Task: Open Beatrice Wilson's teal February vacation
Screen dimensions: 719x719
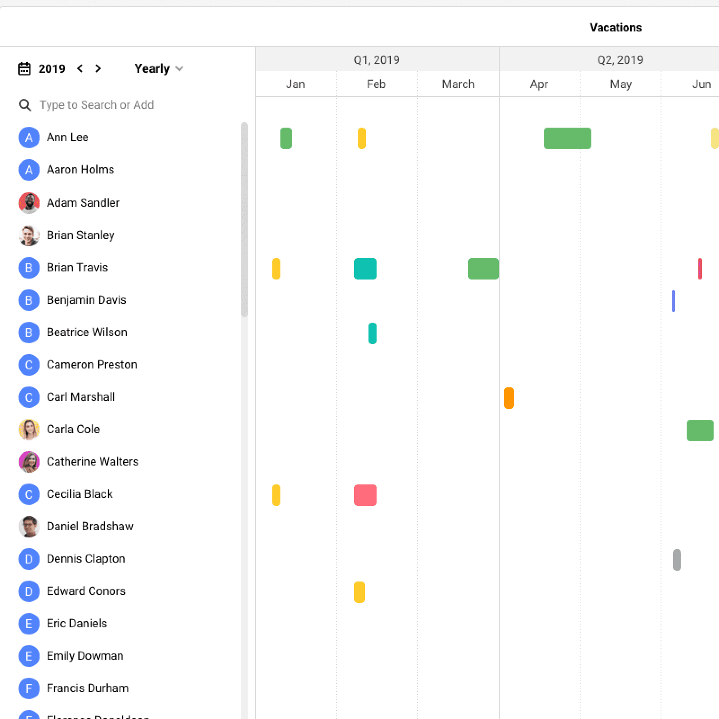Action: point(373,333)
